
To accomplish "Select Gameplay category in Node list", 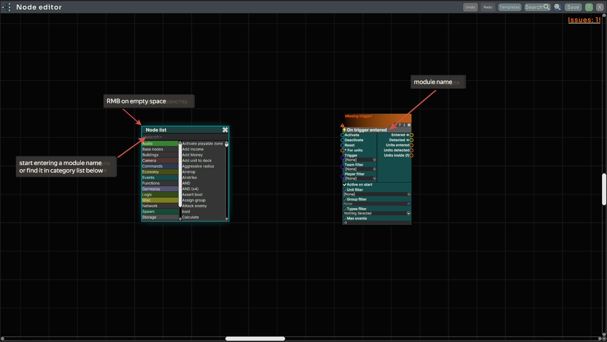I will tap(160, 189).
